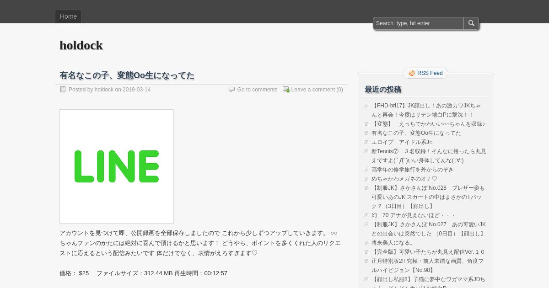Open the holdock site title link
The width and height of the screenshot is (549, 288).
pos(81,45)
